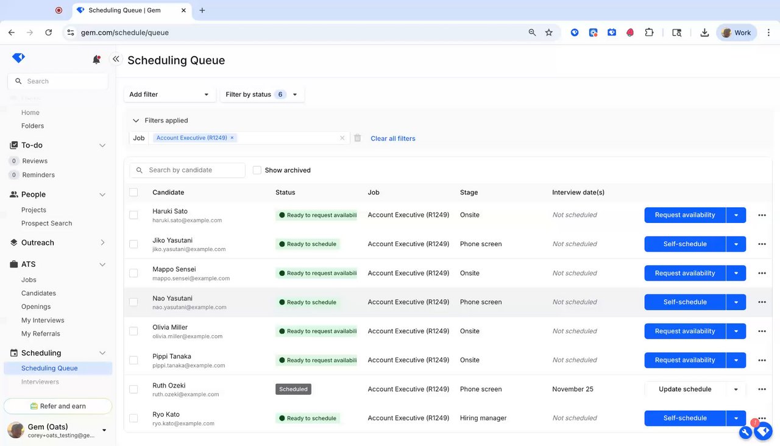The image size is (780, 446).
Task: Delete the Job filter with trash icon
Action: [358, 138]
